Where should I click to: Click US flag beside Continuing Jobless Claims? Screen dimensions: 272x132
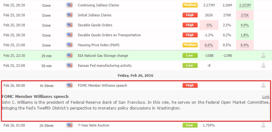pos(69,5)
